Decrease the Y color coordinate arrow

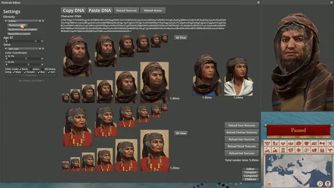pyautogui.click(x=6, y=64)
